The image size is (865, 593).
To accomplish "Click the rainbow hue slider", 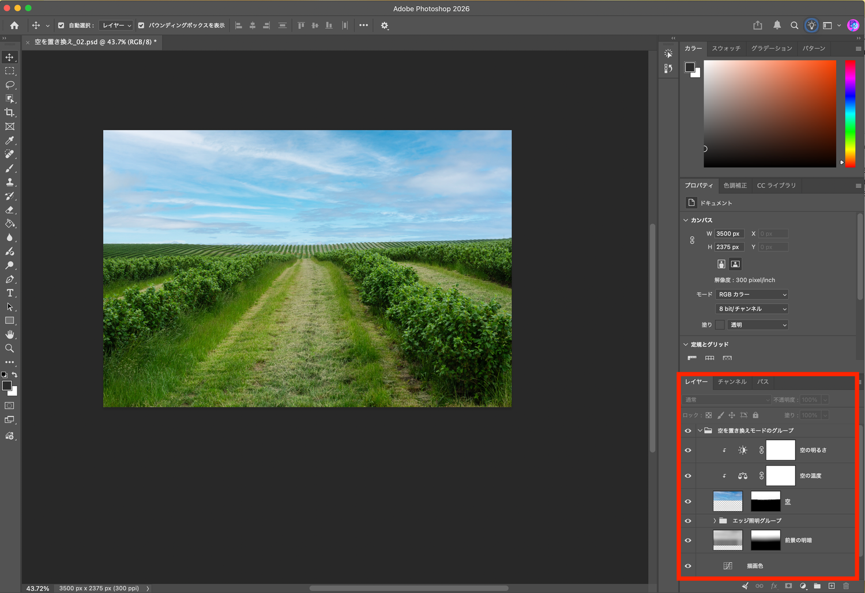I will [850, 114].
